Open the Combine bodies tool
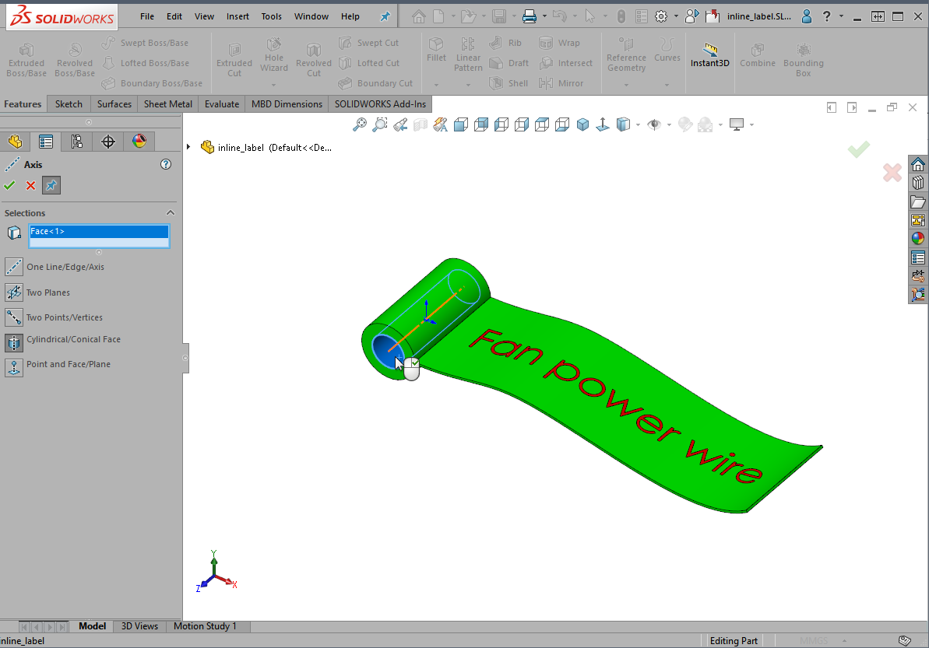This screenshot has height=648, width=929. [757, 54]
